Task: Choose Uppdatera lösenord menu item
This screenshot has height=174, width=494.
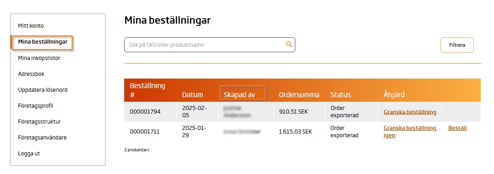Action: click(42, 90)
